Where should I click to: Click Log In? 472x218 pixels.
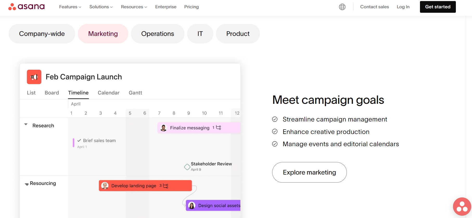(x=403, y=7)
